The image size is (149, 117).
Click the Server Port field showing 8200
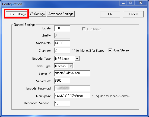coord(62,81)
